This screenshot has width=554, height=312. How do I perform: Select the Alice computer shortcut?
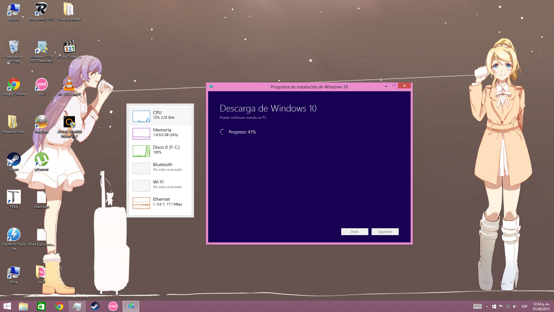coord(14,275)
